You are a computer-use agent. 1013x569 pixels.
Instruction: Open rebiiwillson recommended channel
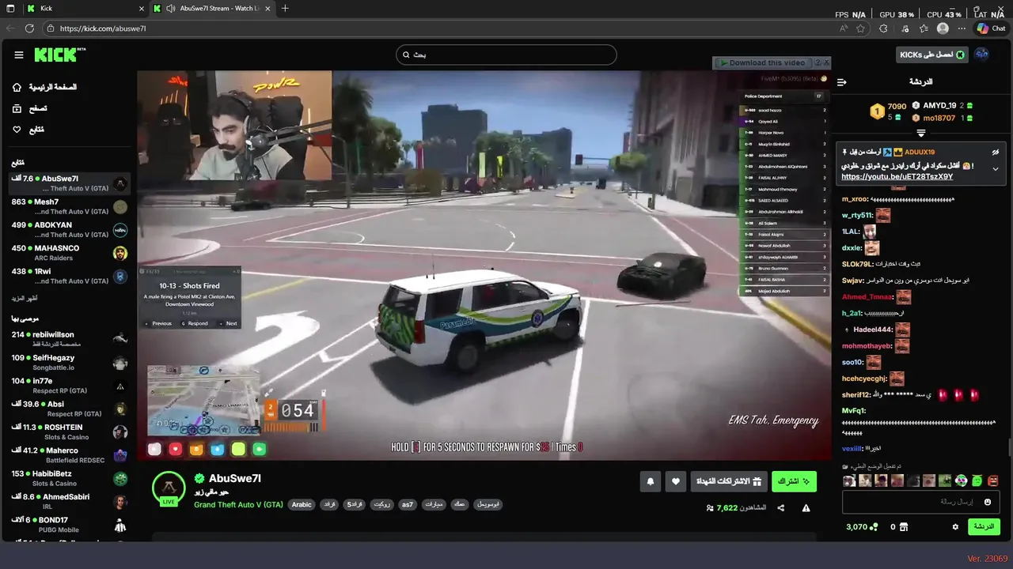pos(70,340)
